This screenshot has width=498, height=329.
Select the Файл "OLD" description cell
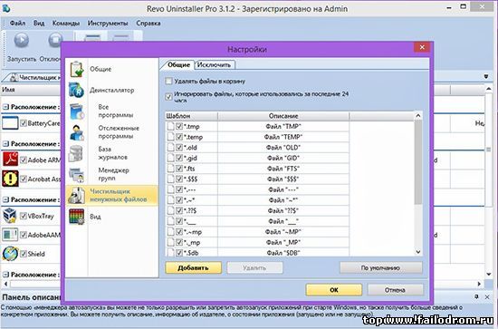click(x=283, y=148)
